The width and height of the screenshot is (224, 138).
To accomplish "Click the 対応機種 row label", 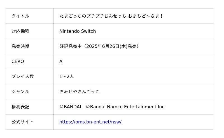I will tap(20, 31).
